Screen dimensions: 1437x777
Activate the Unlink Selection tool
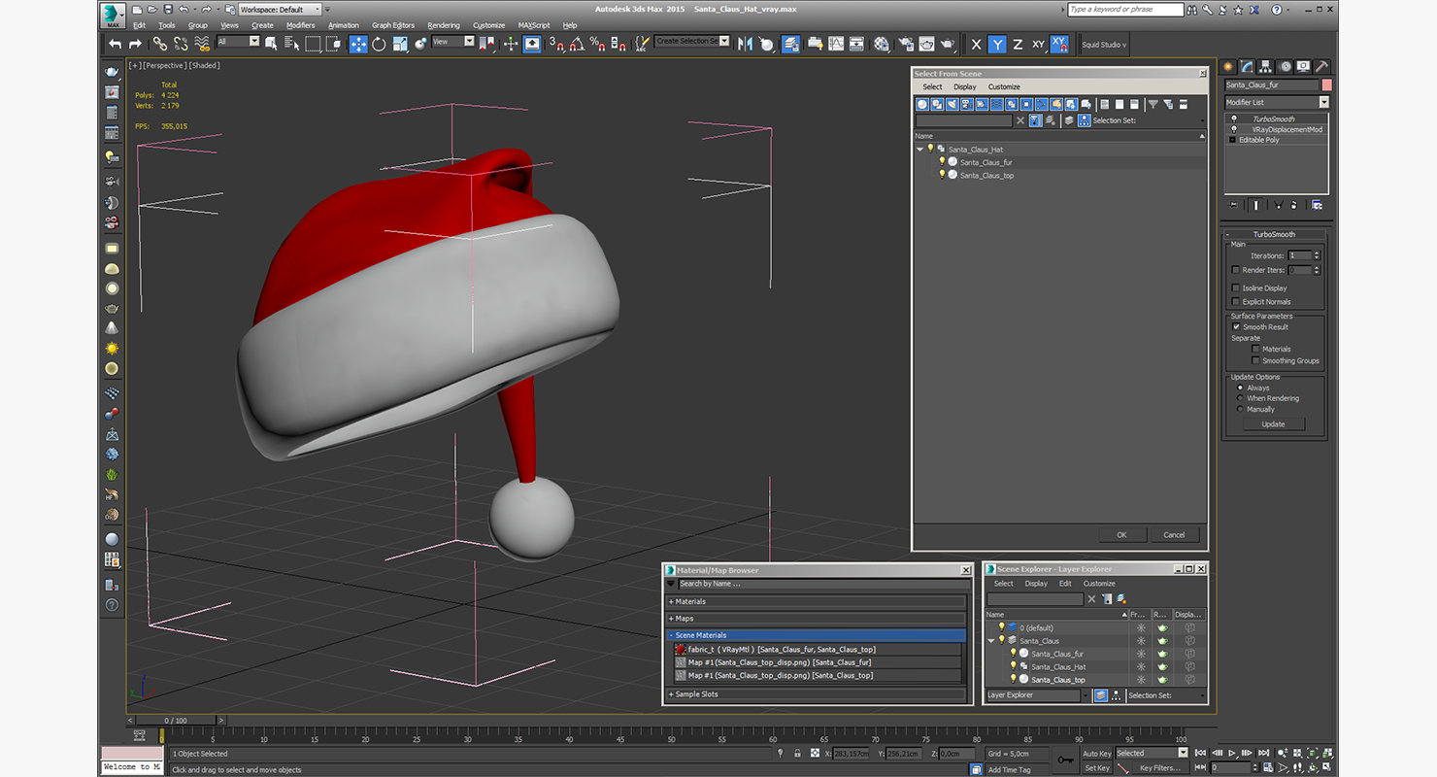pos(181,44)
